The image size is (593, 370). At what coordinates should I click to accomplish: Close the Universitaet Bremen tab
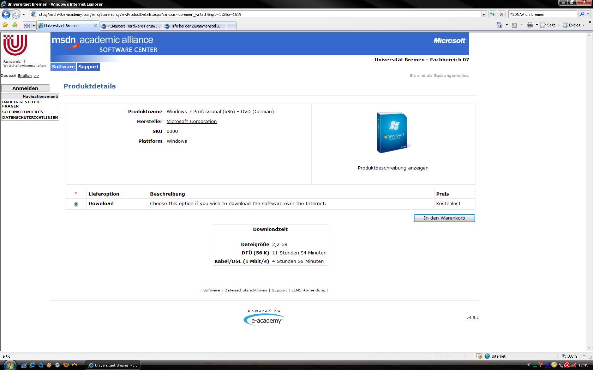(95, 26)
